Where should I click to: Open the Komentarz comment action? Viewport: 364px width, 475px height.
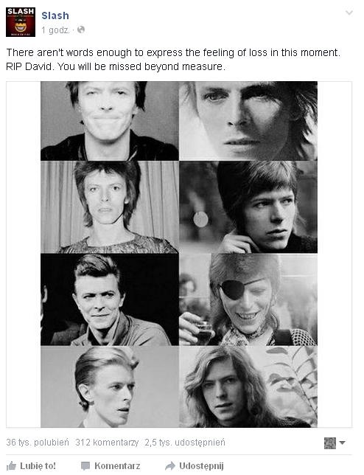[x=111, y=465]
